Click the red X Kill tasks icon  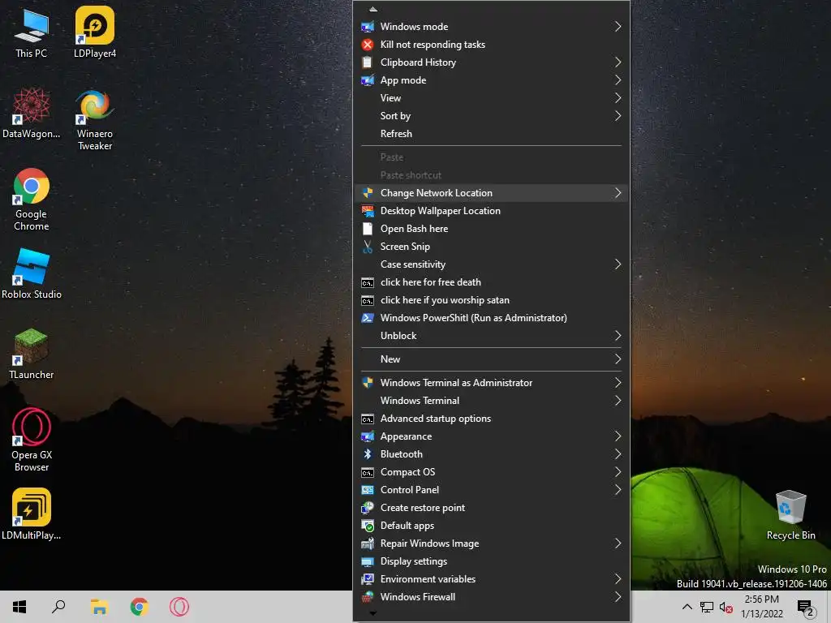[x=368, y=45]
